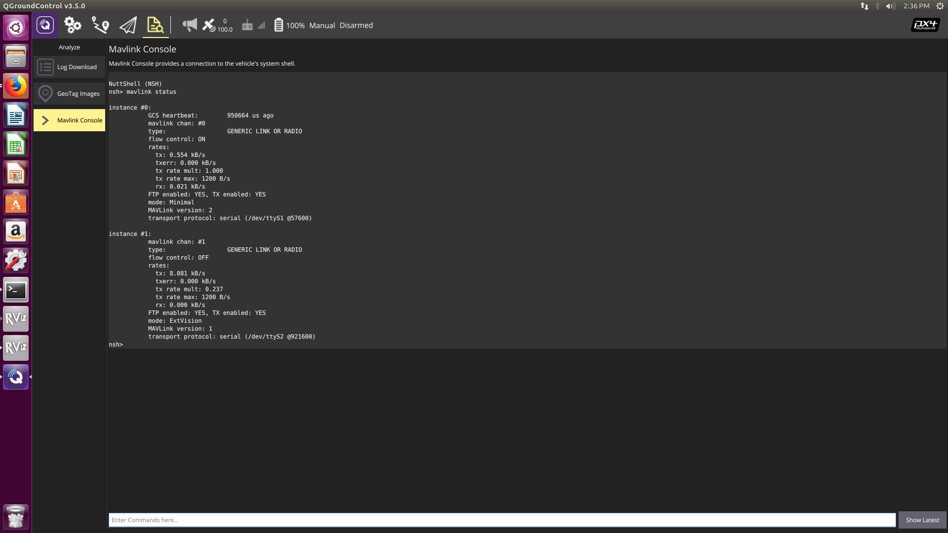Open the Manual flight mode selector
Viewport: 948px width, 533px height.
[322, 25]
